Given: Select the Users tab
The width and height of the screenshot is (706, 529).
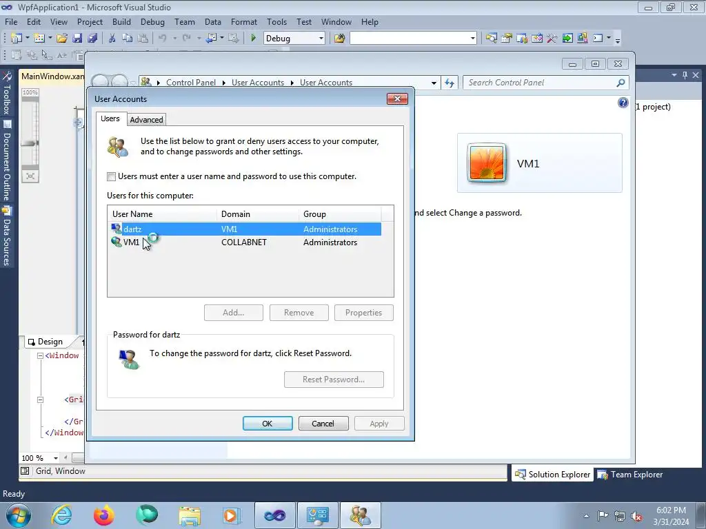Looking at the screenshot, I should click(x=110, y=118).
